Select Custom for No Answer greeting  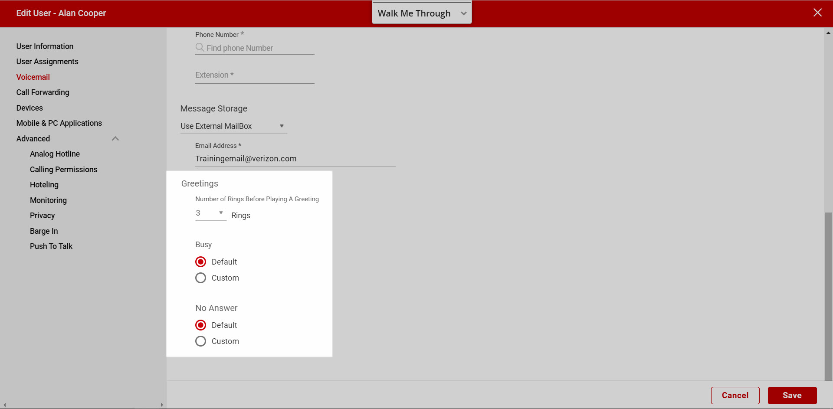click(x=200, y=341)
